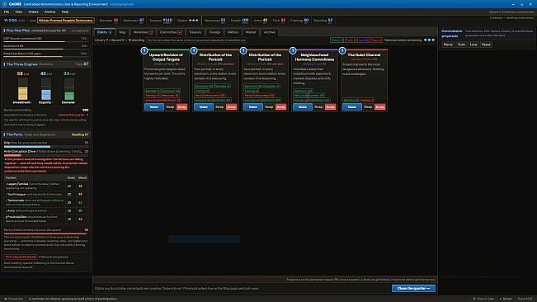Click the National orders remaining diamonds

pos(430,40)
